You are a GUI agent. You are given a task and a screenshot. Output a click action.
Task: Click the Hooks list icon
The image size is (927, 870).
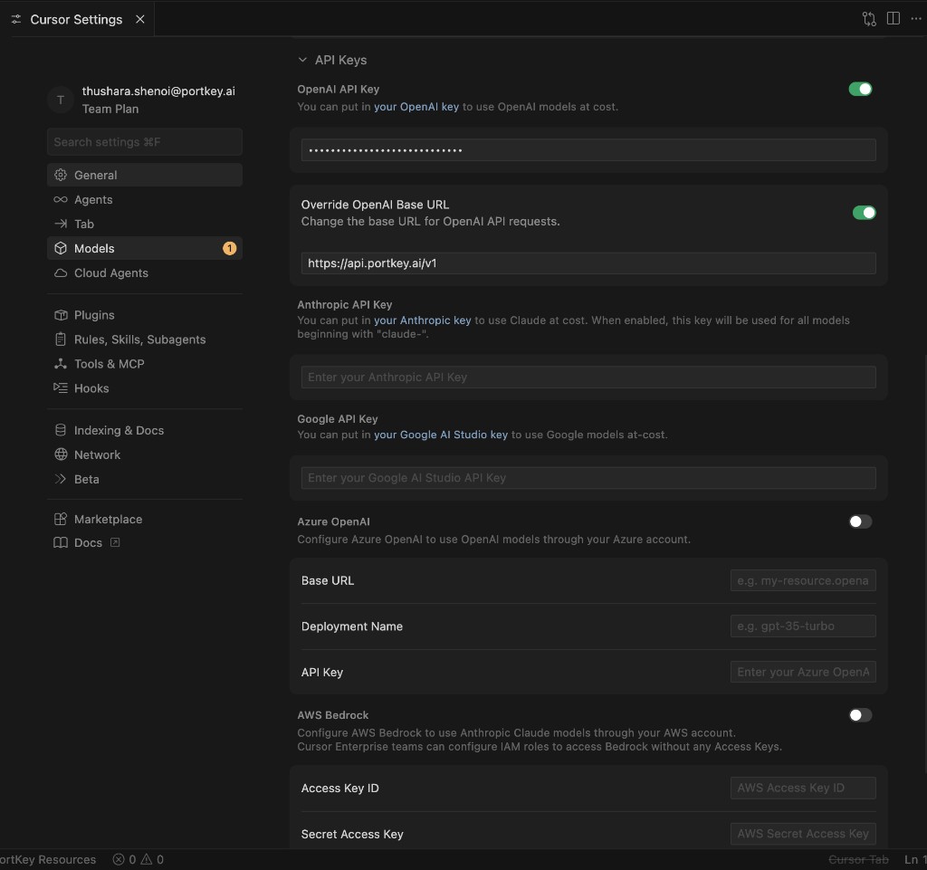[x=61, y=387]
